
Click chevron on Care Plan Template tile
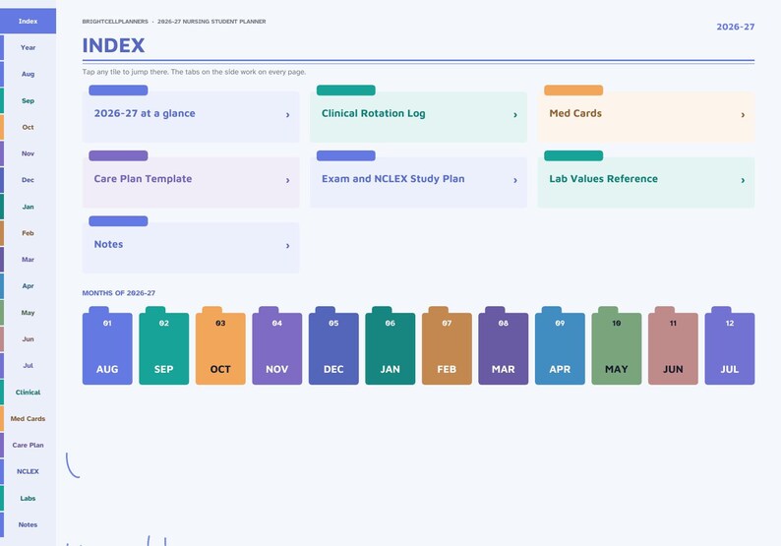tap(288, 180)
